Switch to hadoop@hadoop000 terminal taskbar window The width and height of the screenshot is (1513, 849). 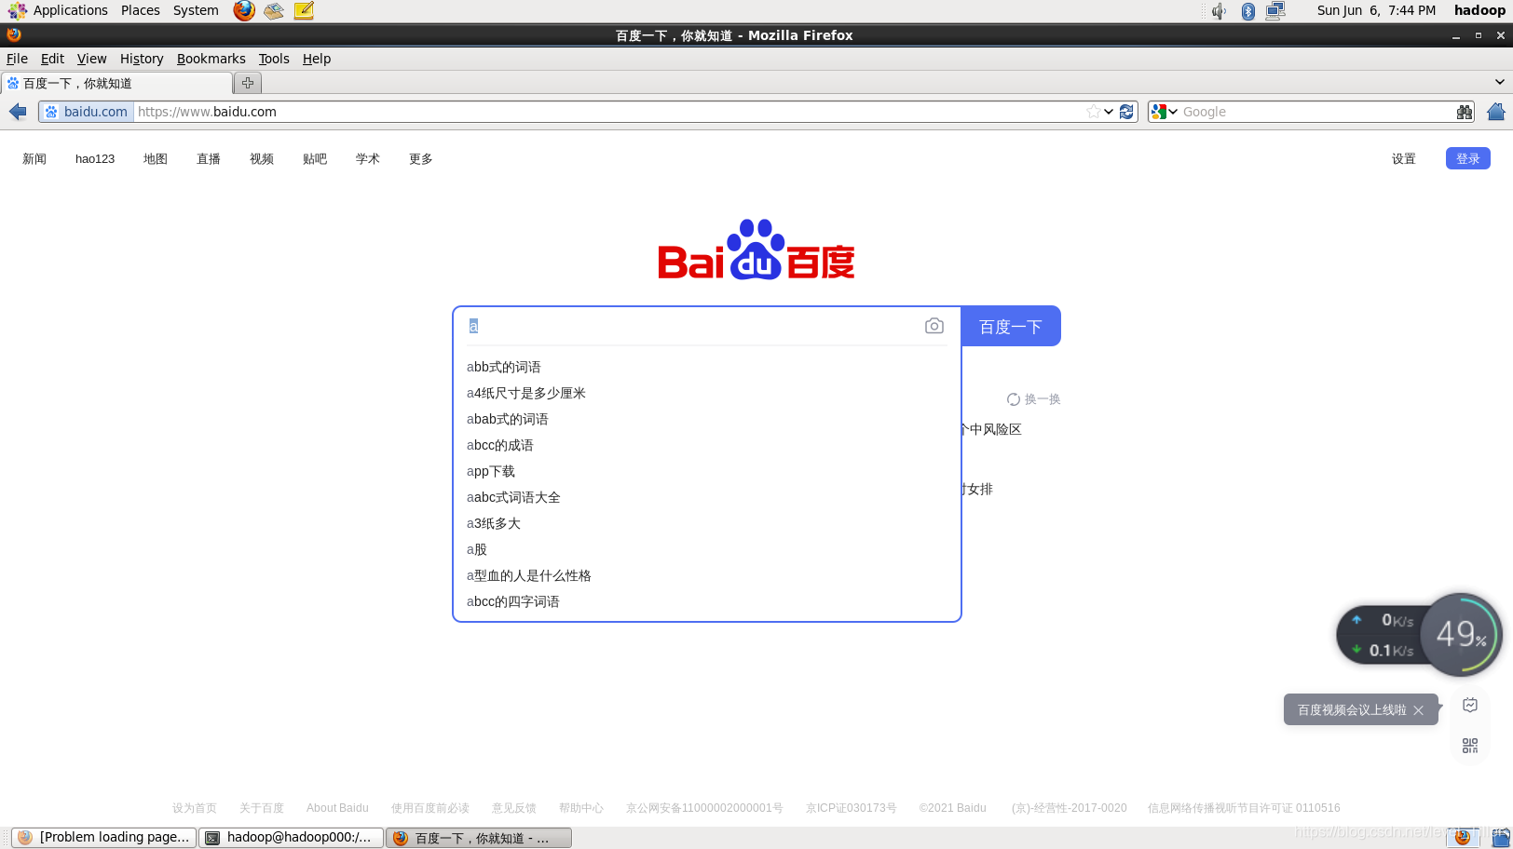tap(292, 838)
